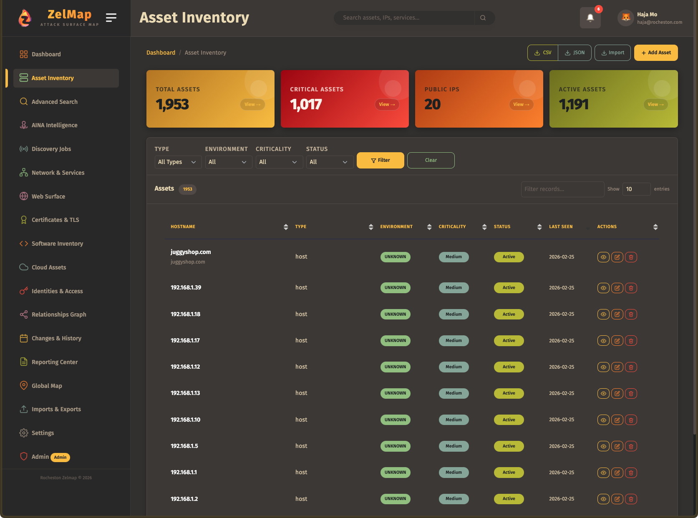Expand the Criticality filter dropdown
The image size is (698, 518).
278,162
